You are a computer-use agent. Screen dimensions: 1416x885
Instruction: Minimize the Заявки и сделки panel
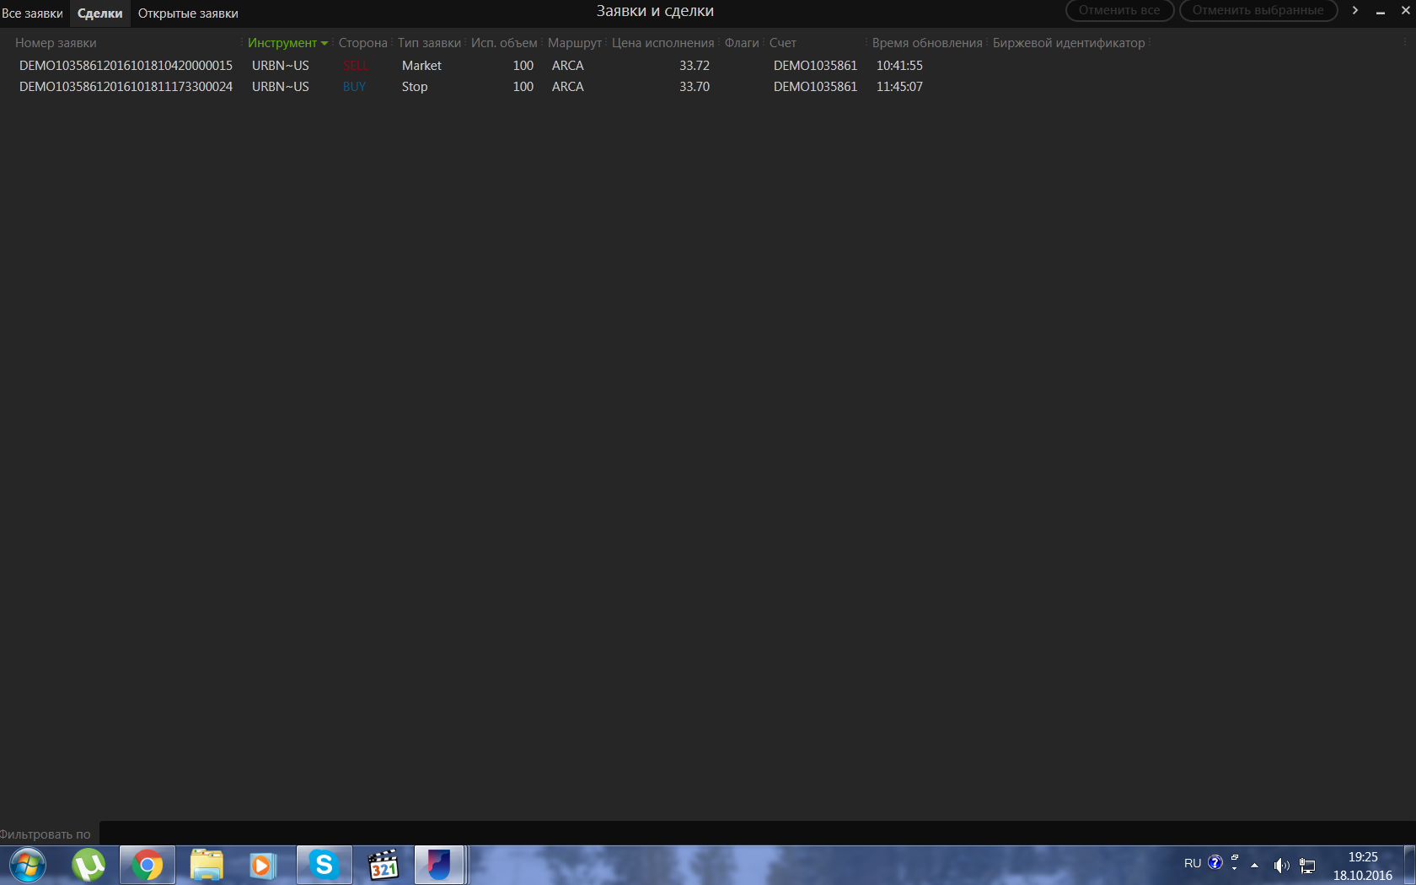point(1381,12)
